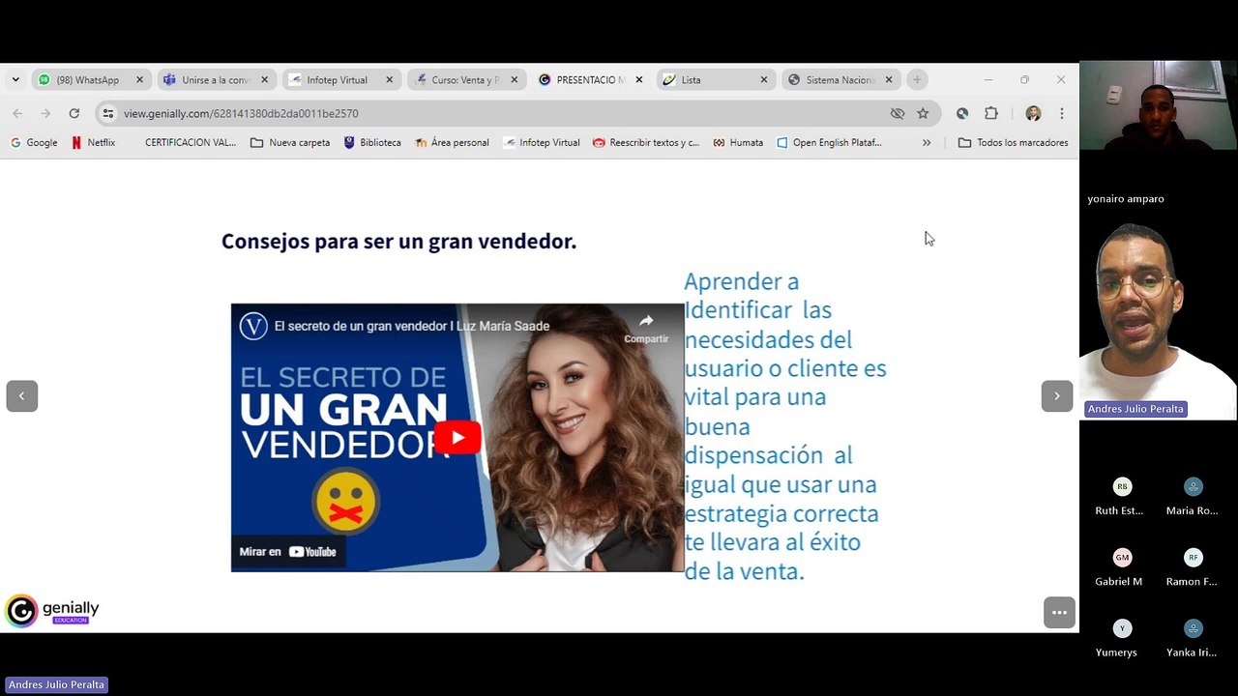Select Andres Julio Peralta's video tile
The height and width of the screenshot is (696, 1238).
(x=1158, y=321)
